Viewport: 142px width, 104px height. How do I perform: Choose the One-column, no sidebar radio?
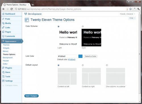(107, 65)
